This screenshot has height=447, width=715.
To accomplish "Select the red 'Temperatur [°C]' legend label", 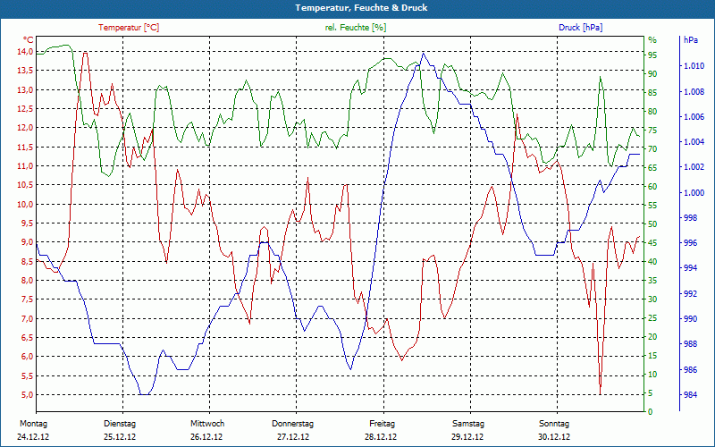I will click(129, 28).
